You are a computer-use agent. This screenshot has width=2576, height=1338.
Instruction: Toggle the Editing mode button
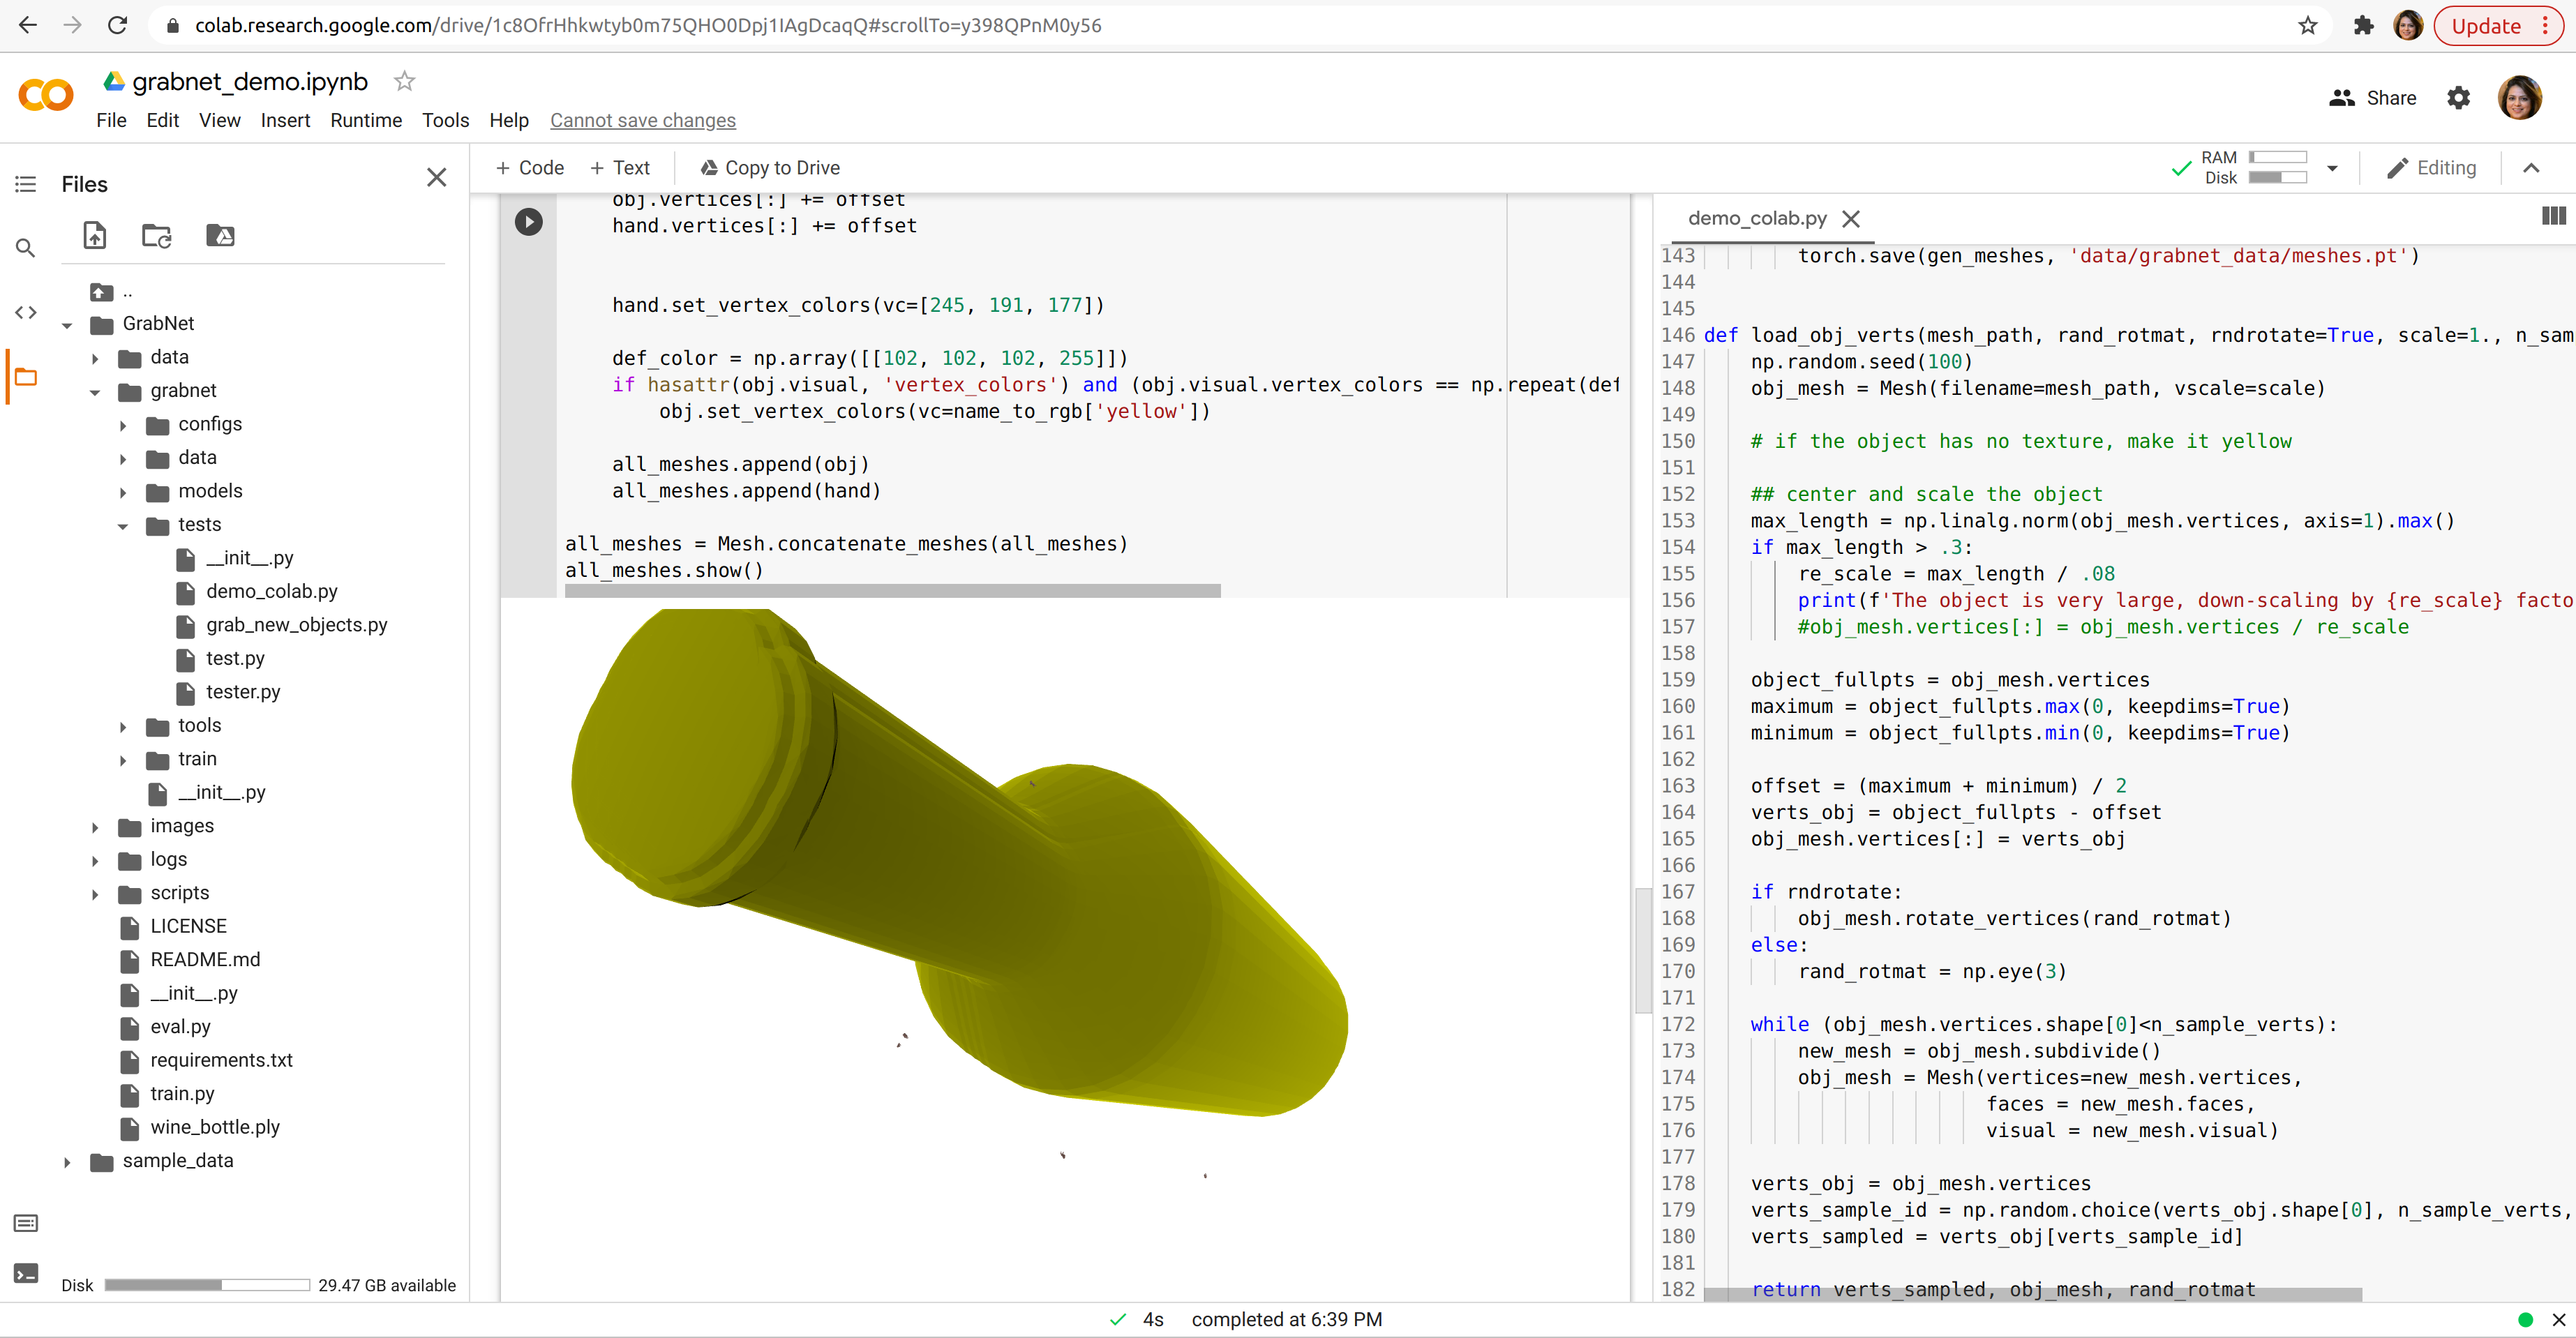(x=2432, y=167)
